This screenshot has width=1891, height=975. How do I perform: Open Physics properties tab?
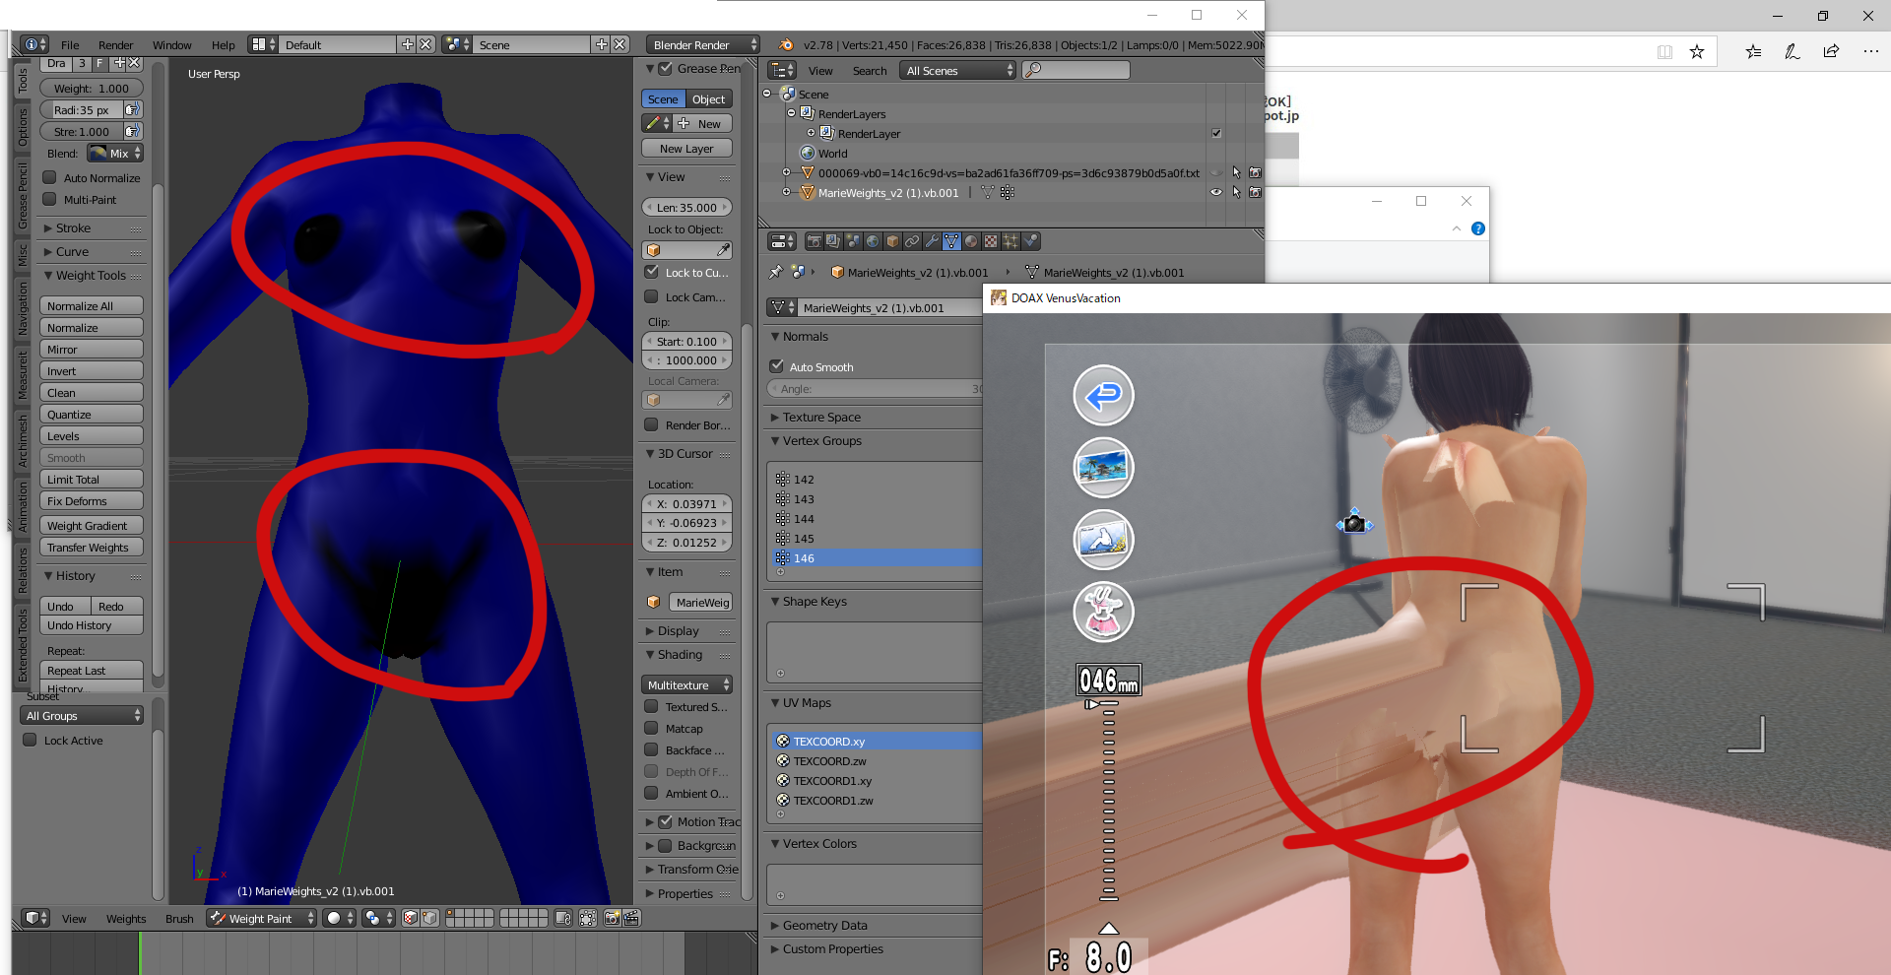[x=1030, y=241]
